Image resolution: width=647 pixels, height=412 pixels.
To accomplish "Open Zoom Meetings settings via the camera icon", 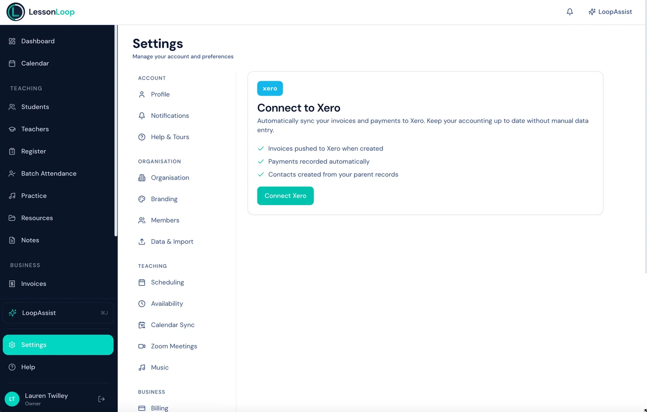I will coord(142,346).
